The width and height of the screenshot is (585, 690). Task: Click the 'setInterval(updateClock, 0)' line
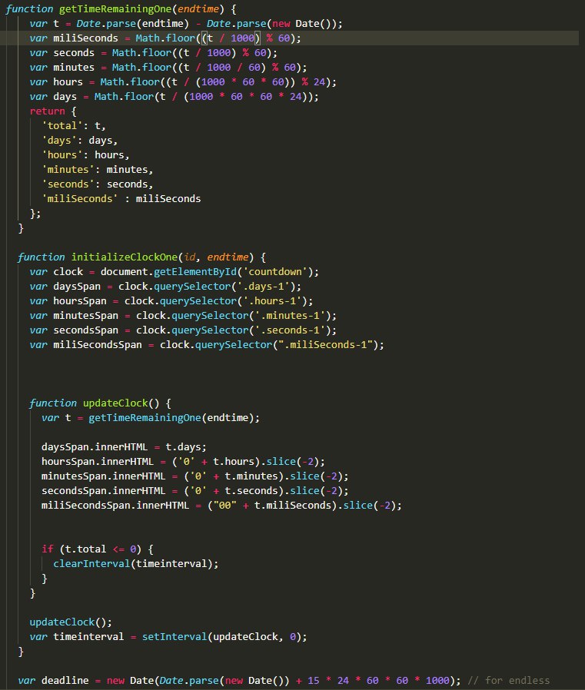point(168,636)
